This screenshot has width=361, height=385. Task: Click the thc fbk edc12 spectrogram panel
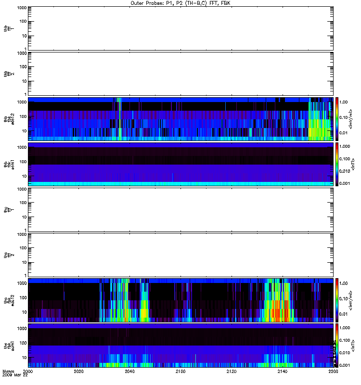180,300
